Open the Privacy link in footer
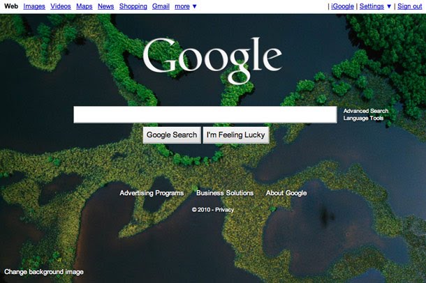Viewport: 426px width, 283px height. (x=224, y=210)
